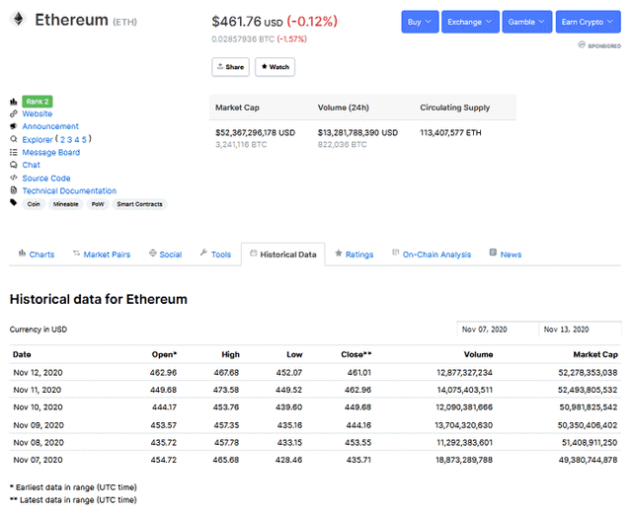Image resolution: width=632 pixels, height=513 pixels.
Task: Switch to the Charts tab
Action: [x=37, y=255]
